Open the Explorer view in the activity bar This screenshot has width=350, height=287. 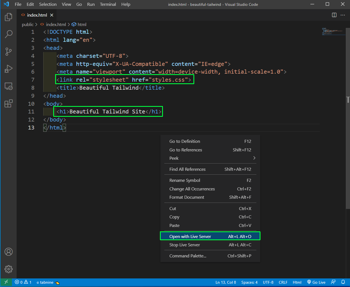[9, 17]
